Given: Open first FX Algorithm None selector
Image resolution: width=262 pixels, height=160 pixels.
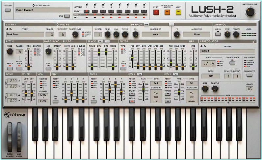Looking at the screenshot, I should tap(155, 34).
